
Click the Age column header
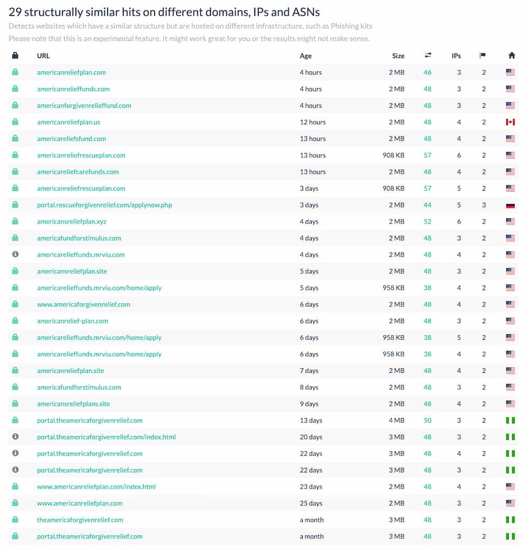[305, 56]
